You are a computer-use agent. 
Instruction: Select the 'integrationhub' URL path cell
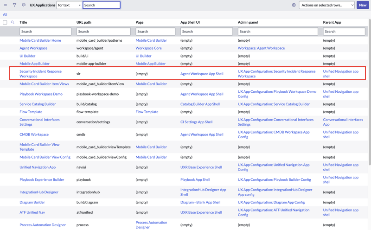pos(88,192)
